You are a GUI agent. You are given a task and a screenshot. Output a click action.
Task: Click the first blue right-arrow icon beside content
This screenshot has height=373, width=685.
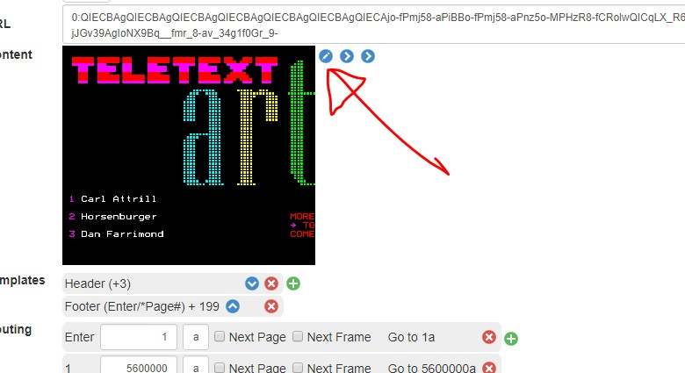click(346, 56)
